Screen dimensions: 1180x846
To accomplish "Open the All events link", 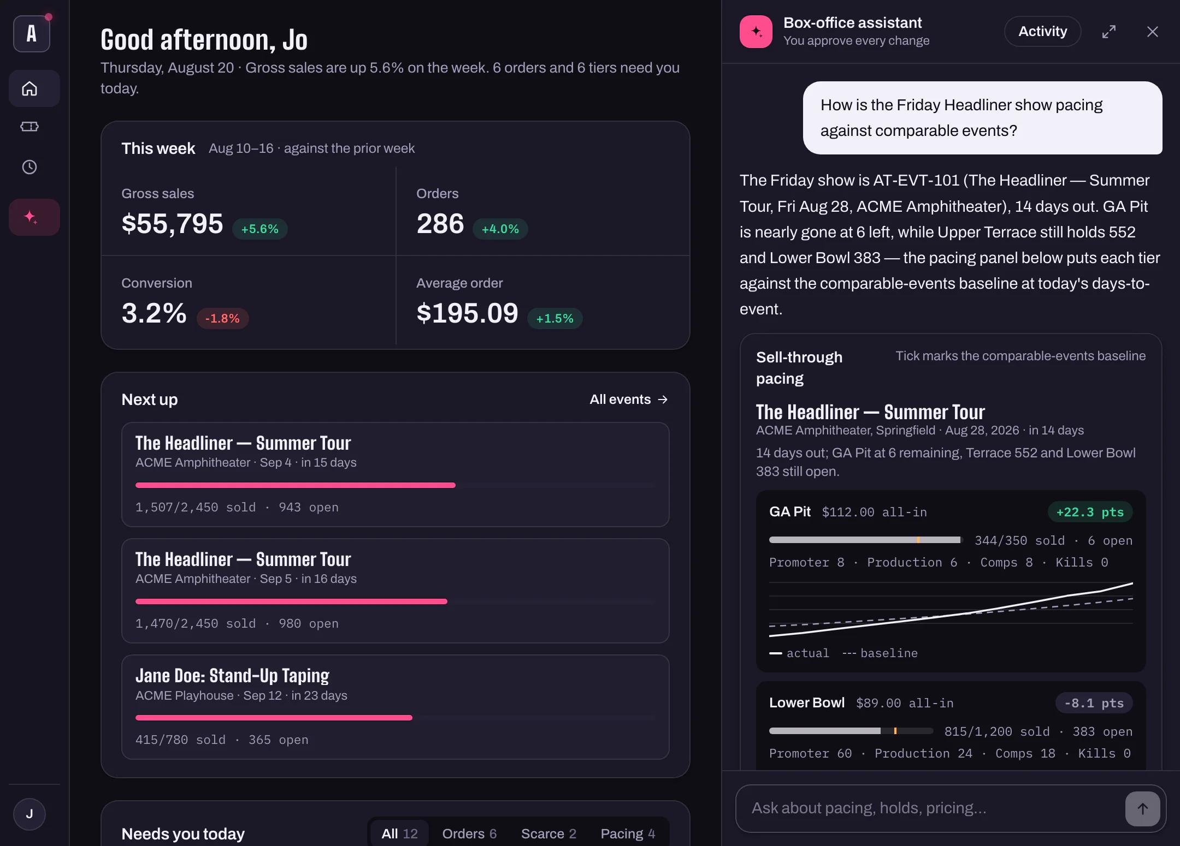I will tap(629, 400).
